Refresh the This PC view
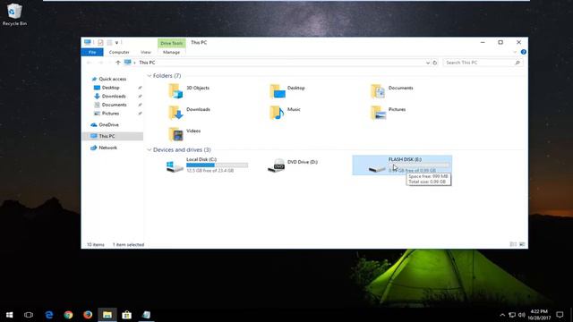 435,63
